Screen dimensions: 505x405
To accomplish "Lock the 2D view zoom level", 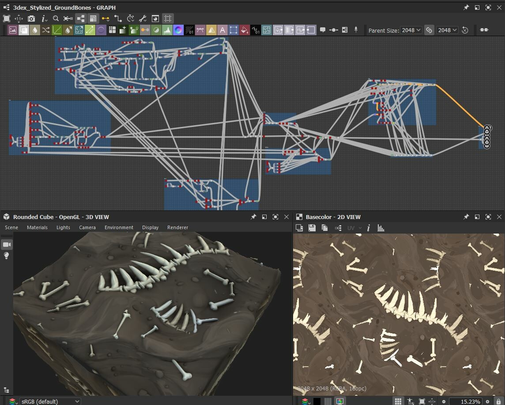I will (x=498, y=401).
